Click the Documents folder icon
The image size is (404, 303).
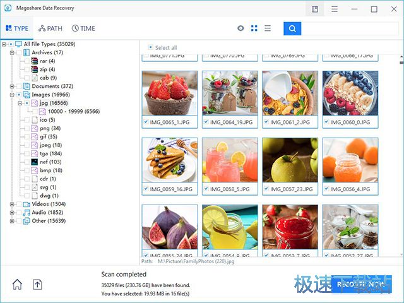[x=27, y=86]
